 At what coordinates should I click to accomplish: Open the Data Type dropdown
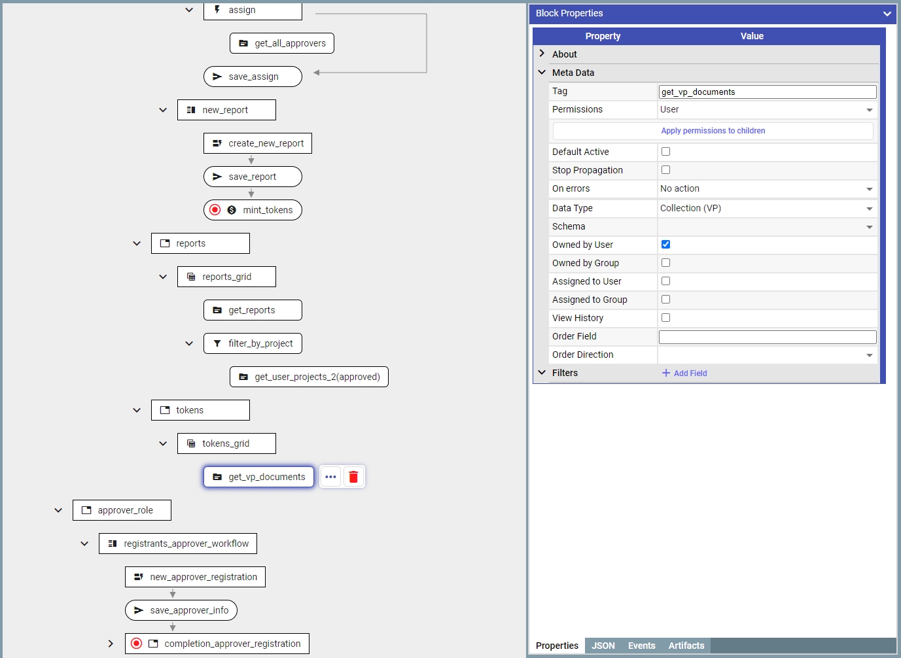coord(767,208)
